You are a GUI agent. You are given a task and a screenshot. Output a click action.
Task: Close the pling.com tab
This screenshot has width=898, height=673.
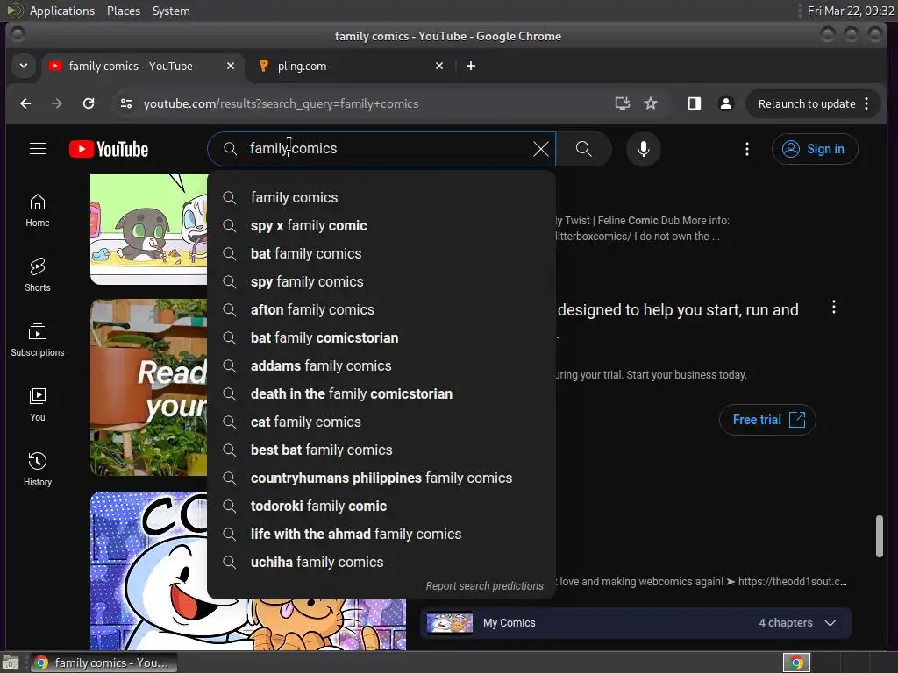coord(439,66)
